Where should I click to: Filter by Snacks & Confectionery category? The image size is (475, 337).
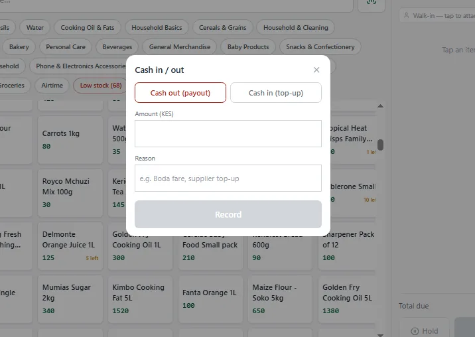pyautogui.click(x=320, y=47)
